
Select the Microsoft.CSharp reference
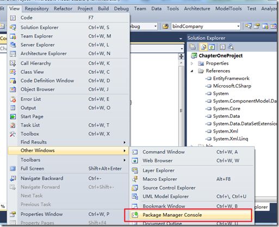click(x=232, y=86)
